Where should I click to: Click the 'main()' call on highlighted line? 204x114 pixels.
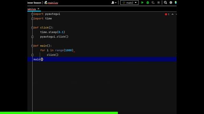coord(38,59)
